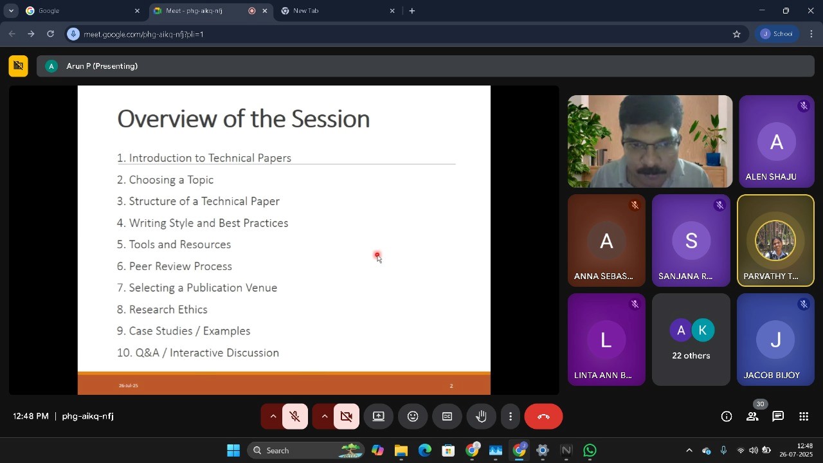Click the Present now screen-share icon
Screen dimensions: 823x463
[x=379, y=417]
